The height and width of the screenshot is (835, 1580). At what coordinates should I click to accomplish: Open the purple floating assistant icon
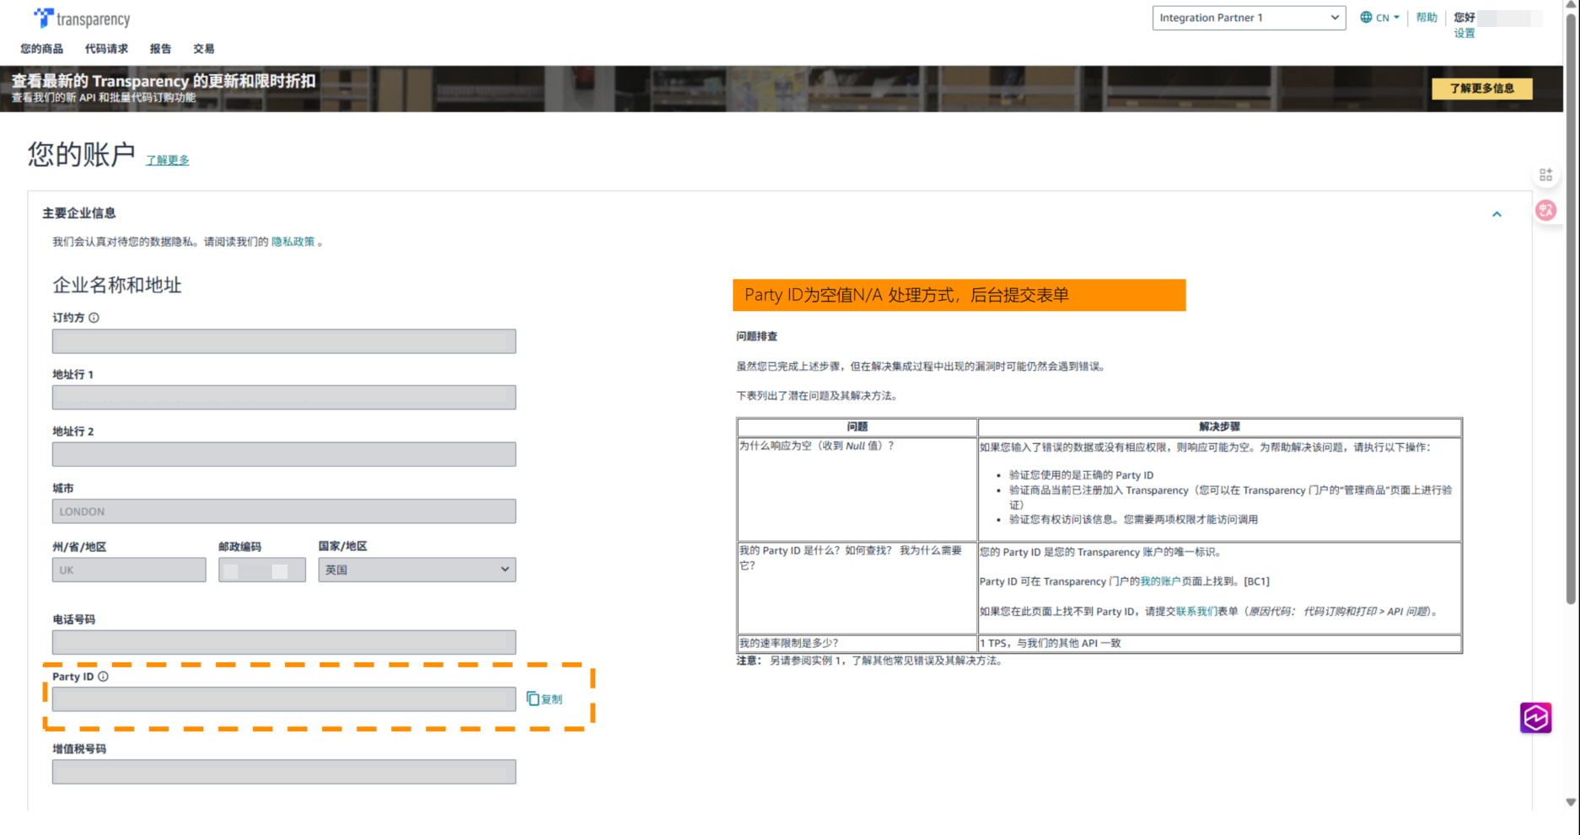(1535, 718)
